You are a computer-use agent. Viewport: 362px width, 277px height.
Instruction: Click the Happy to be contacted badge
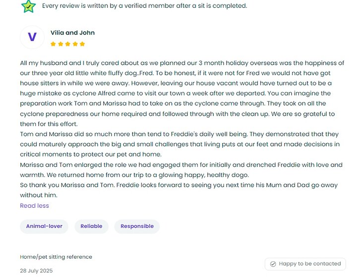coord(305,264)
